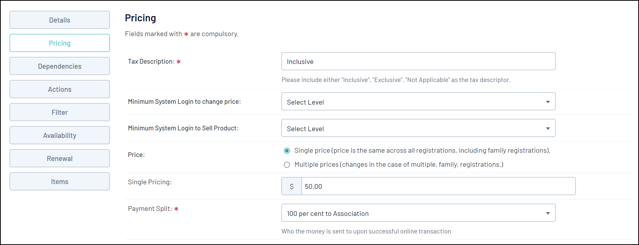Open the Renewal tab
This screenshot has width=639, height=245.
60,158
